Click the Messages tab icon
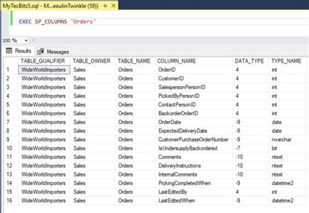Viewport: 309px width, 213px height. 40,51
